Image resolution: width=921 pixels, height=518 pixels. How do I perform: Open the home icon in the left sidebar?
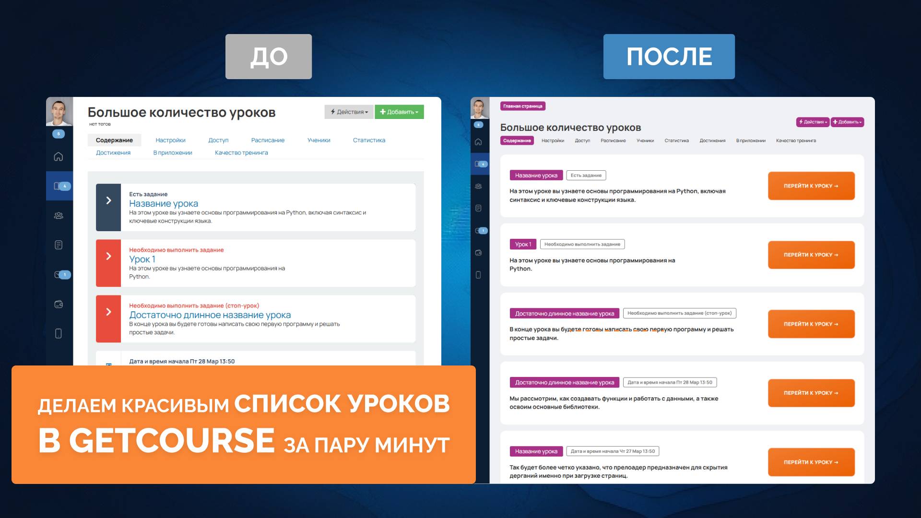[59, 157]
